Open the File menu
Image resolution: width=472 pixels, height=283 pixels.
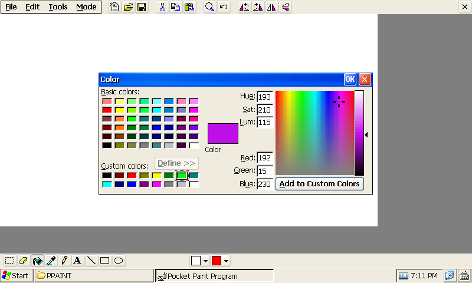[x=11, y=7]
